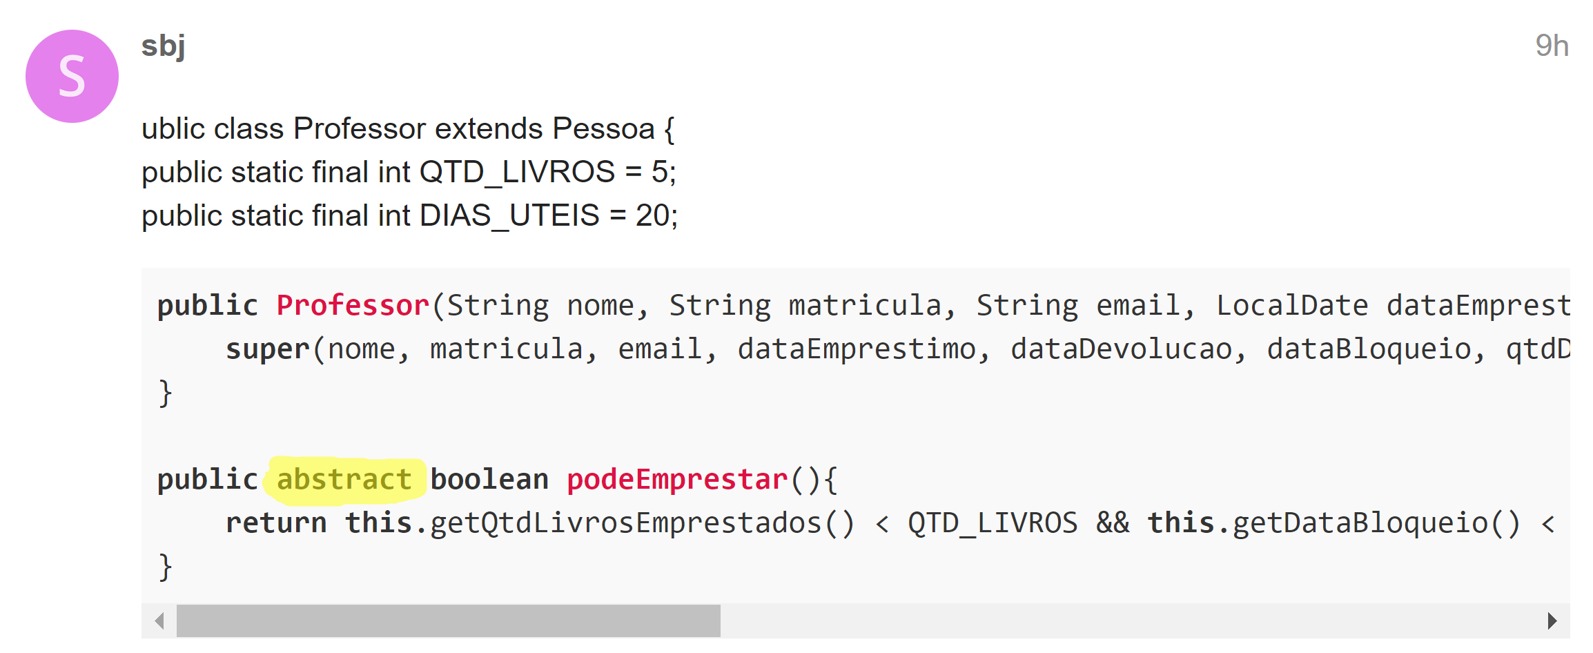Click getDataBloqueio() call in code

click(x=1377, y=523)
